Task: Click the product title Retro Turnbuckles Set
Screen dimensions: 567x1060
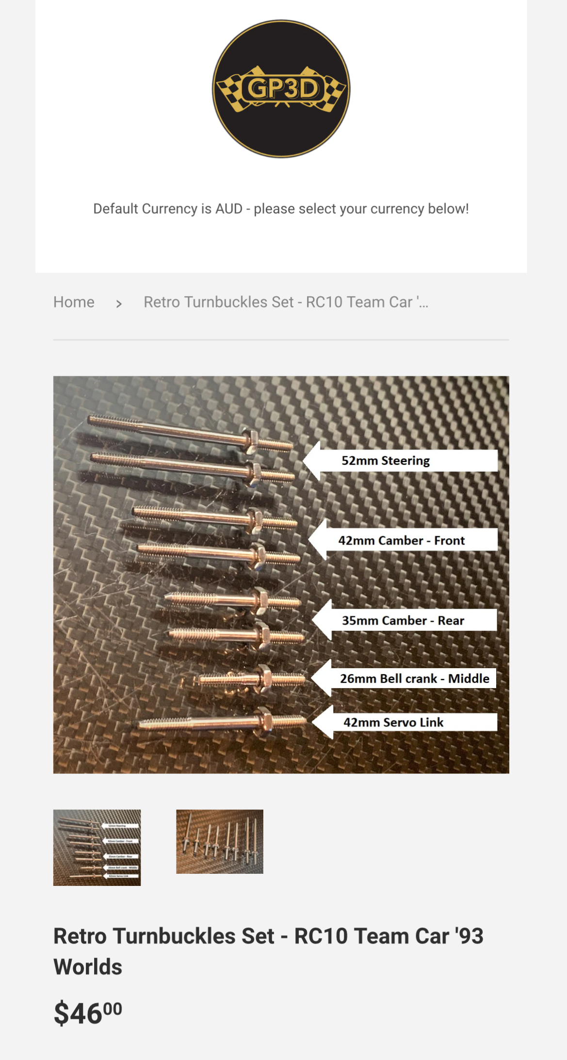Action: point(268,951)
